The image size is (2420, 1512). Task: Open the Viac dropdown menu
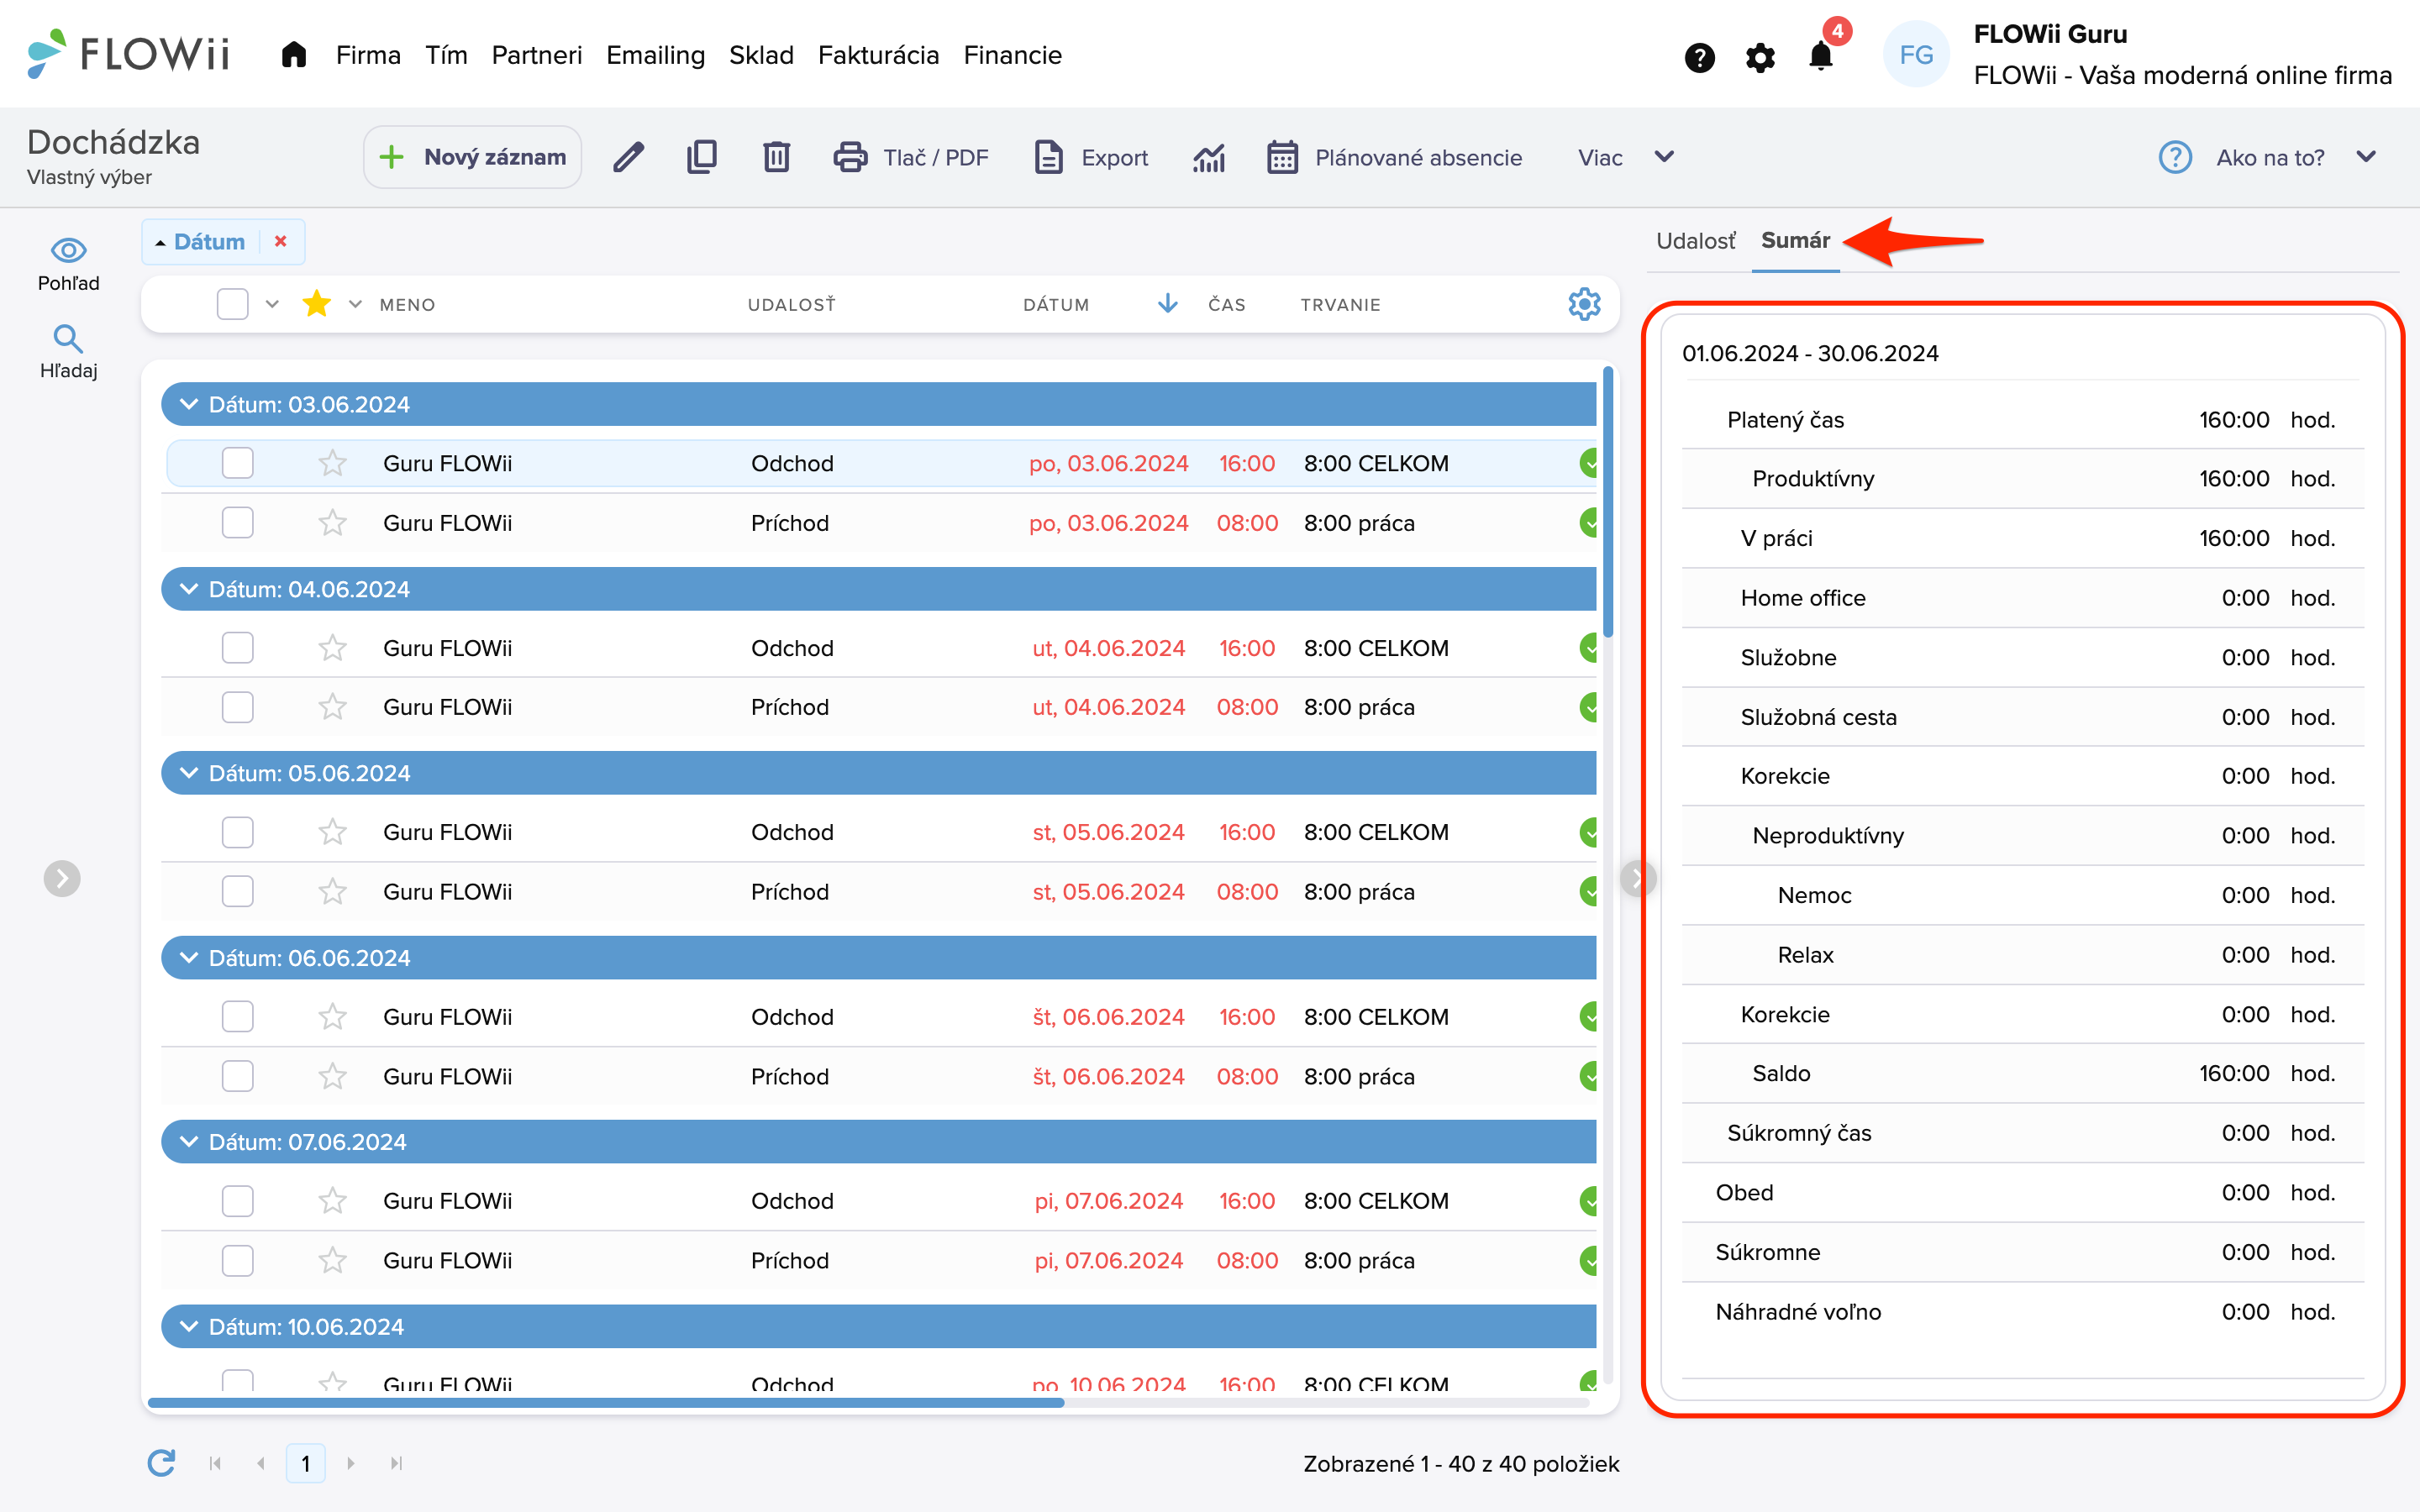point(1625,157)
